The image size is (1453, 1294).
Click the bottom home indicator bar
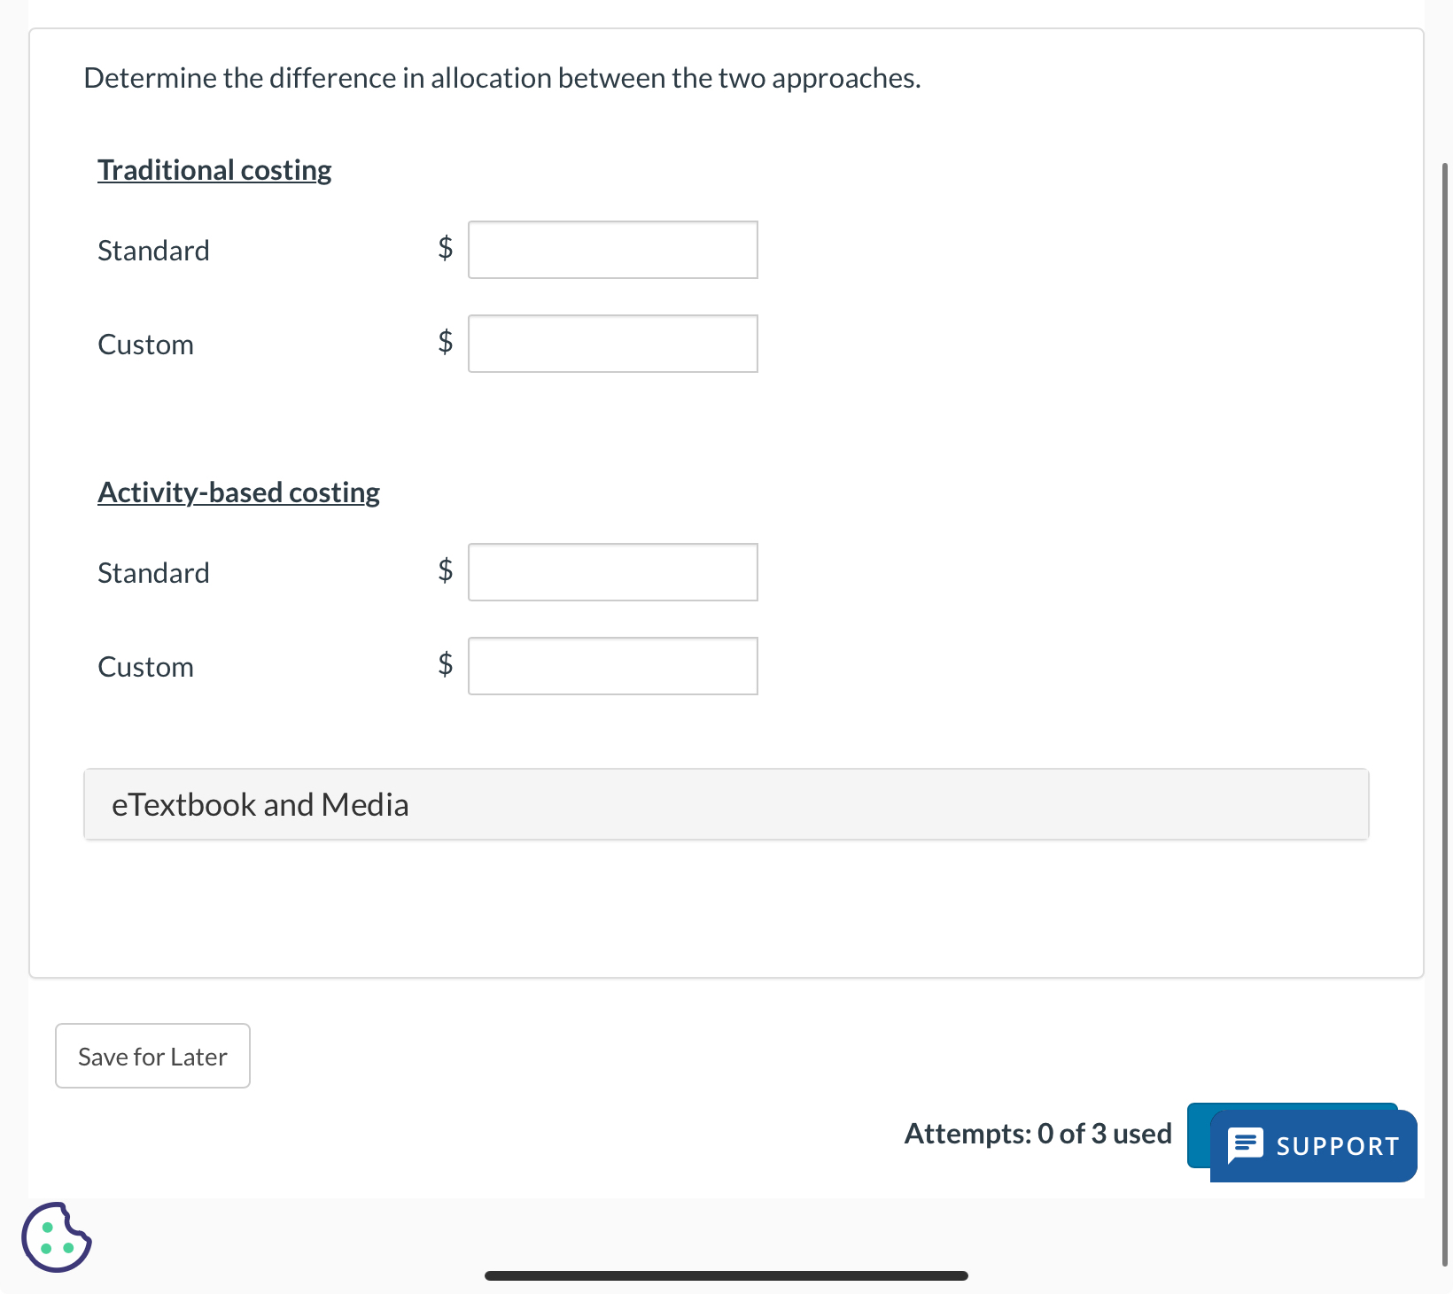726,1275
